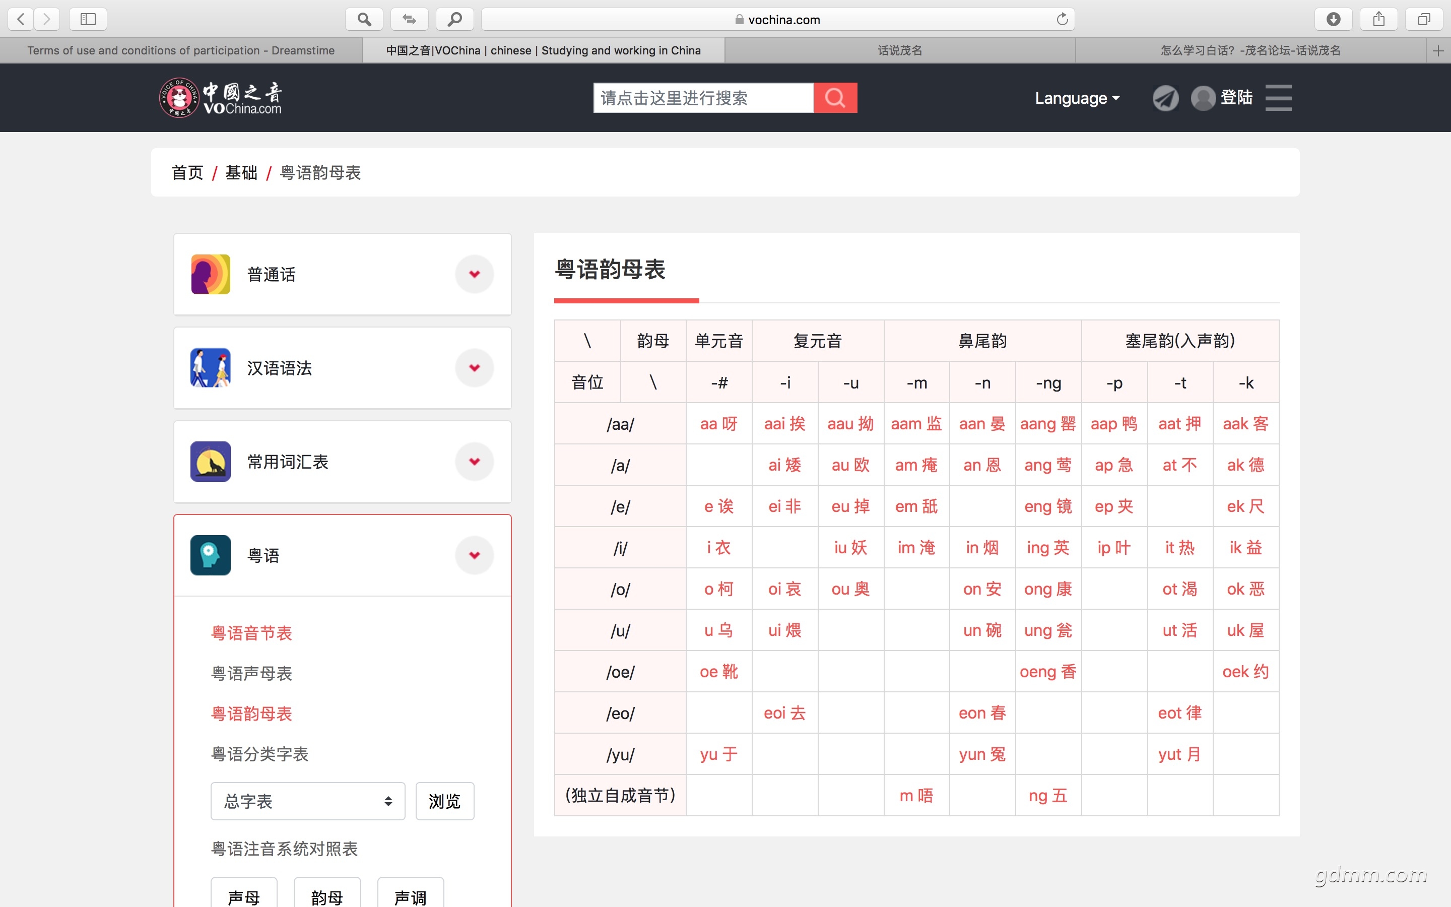
Task: Expand the 常用词汇表 section chevron
Action: 474,461
